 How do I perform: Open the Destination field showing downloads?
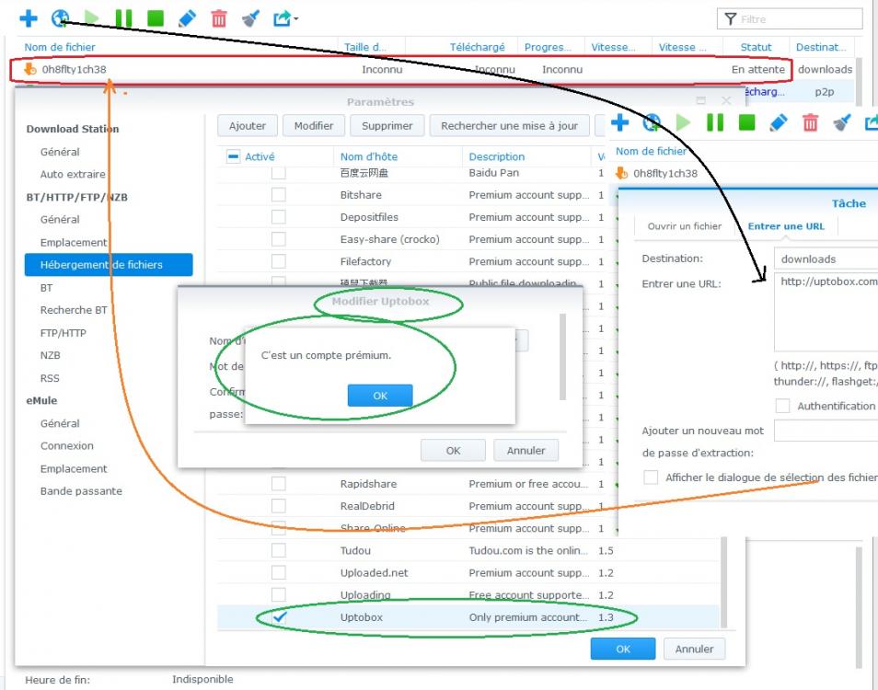click(826, 259)
